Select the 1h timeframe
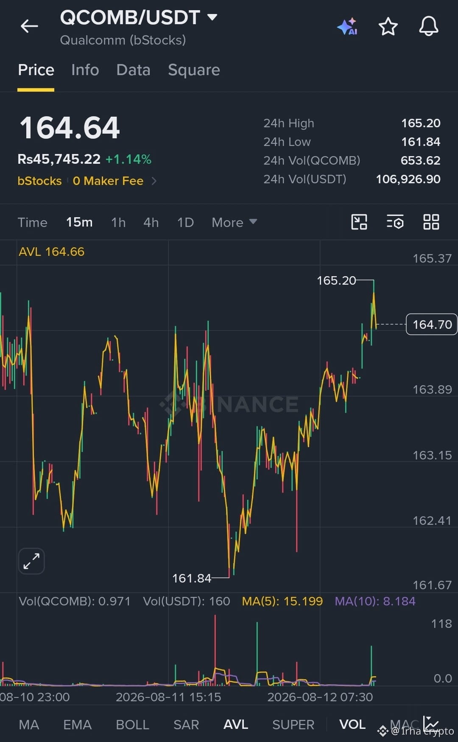458x742 pixels. [118, 222]
